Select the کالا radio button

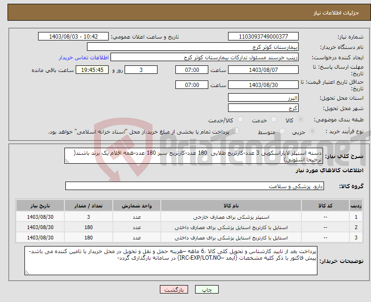coord(300,119)
